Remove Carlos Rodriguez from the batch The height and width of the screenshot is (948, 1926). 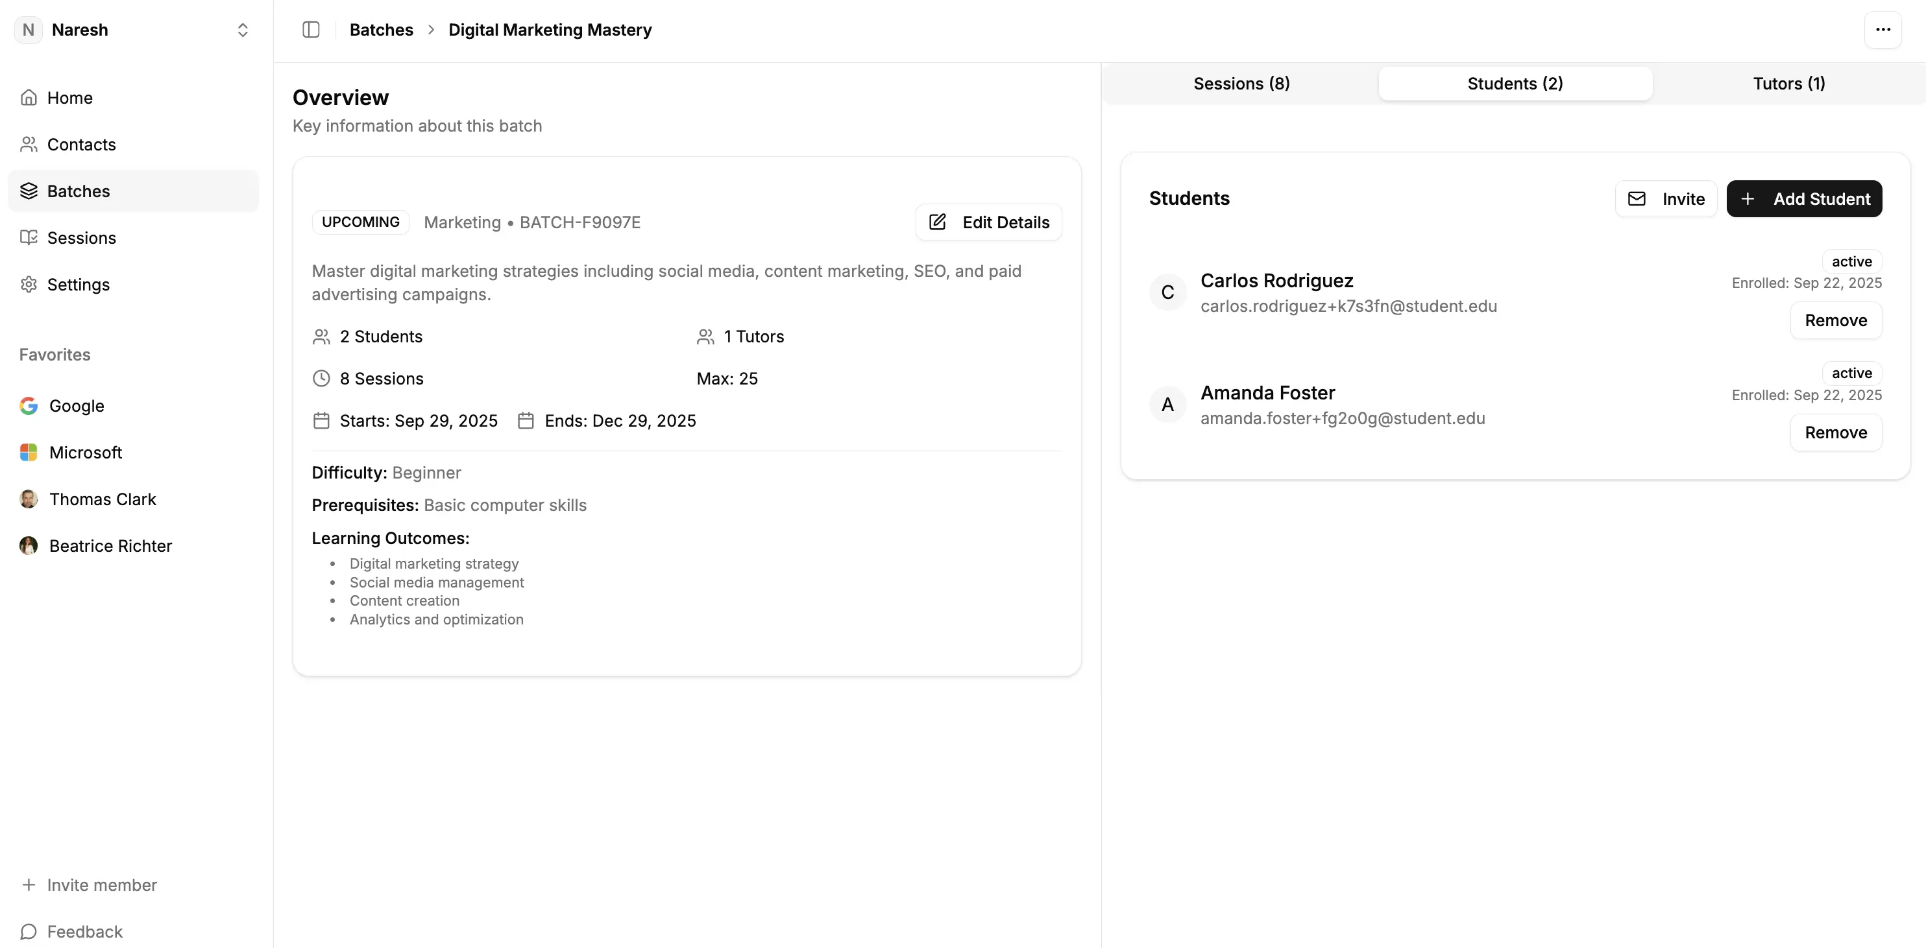pos(1836,320)
